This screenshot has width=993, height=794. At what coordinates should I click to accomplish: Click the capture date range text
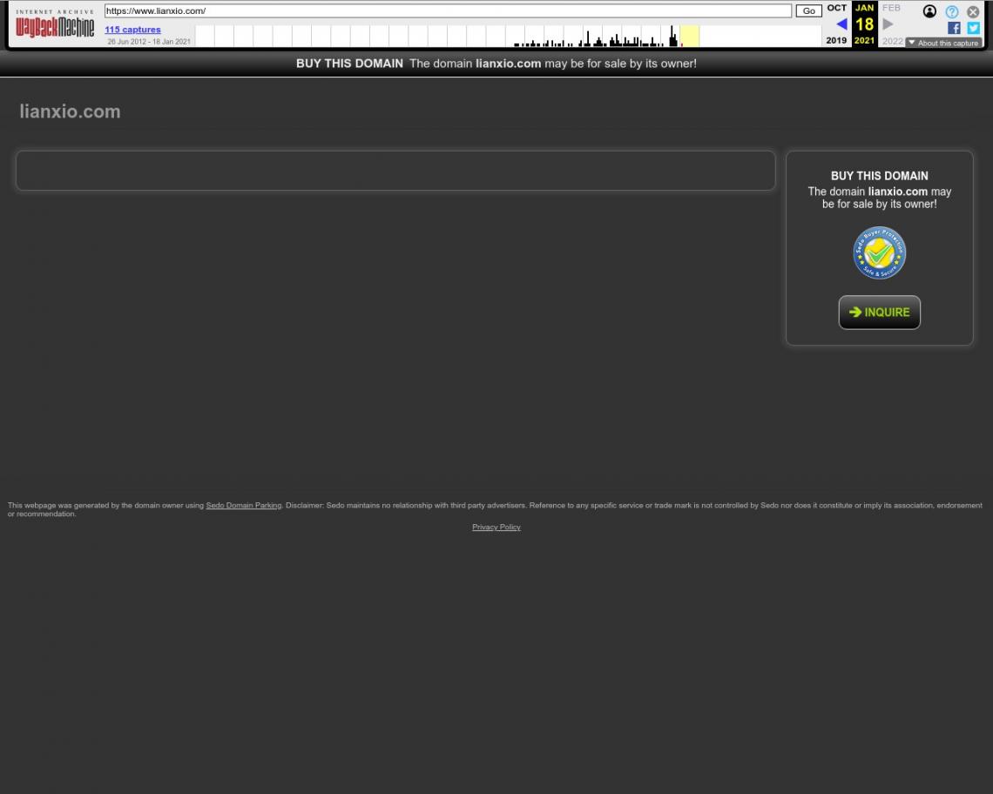[x=149, y=42]
